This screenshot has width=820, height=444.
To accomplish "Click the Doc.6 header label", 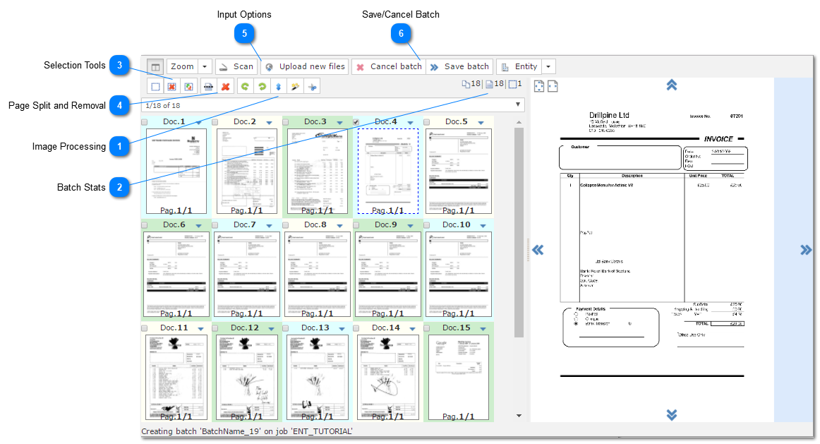I will [x=174, y=225].
